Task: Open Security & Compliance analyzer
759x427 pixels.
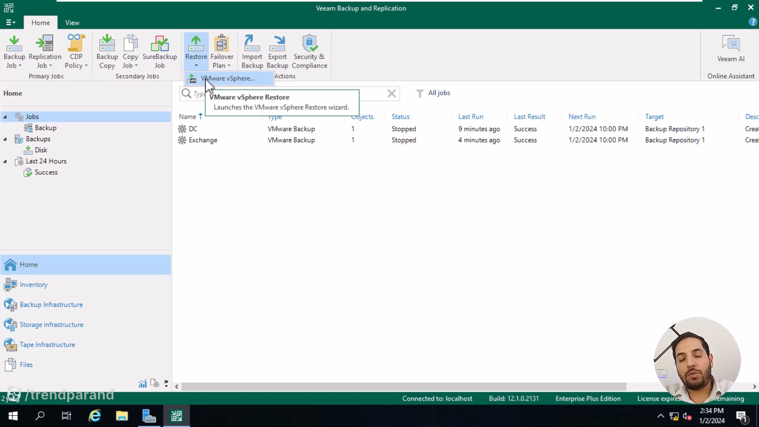Action: coord(309,51)
